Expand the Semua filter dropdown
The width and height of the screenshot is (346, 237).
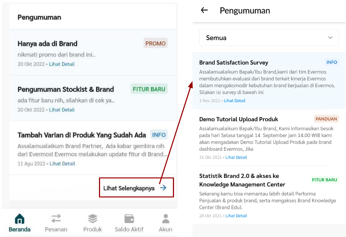[269, 38]
